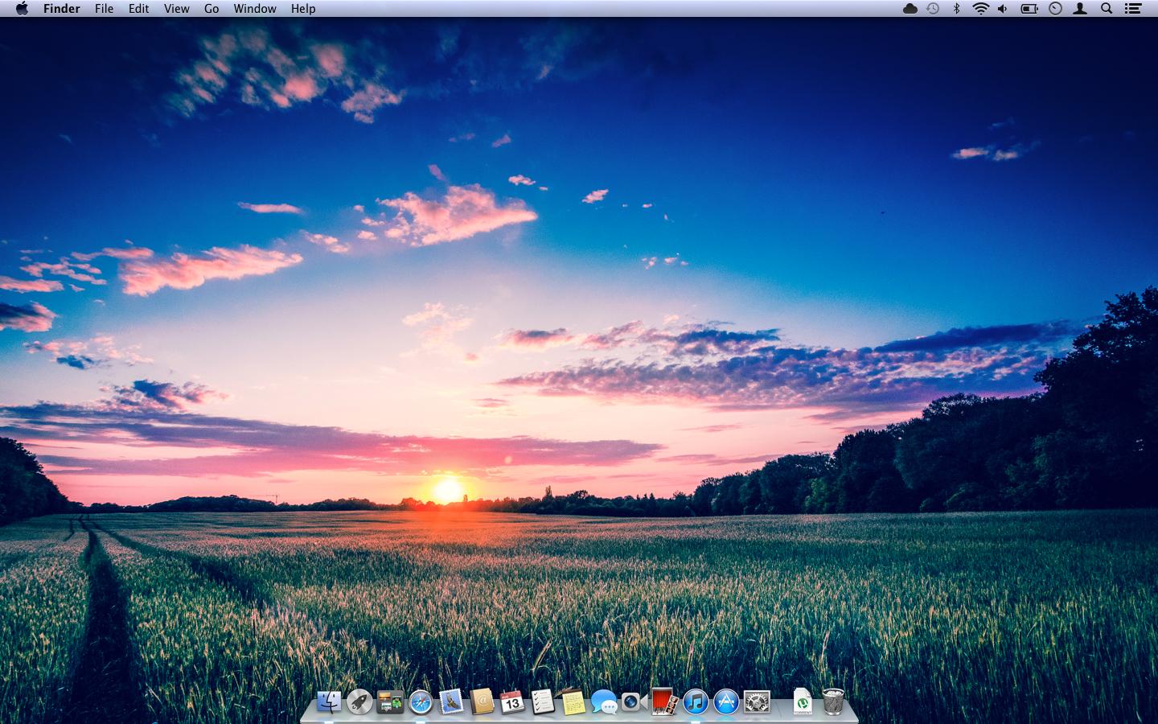Open the Help menu

303,9
